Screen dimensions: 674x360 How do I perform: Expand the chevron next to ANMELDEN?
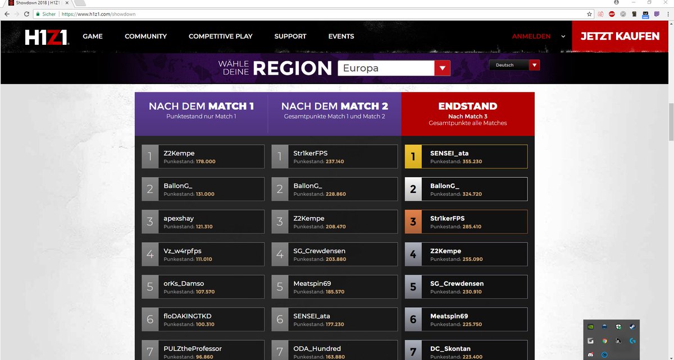pyautogui.click(x=563, y=36)
